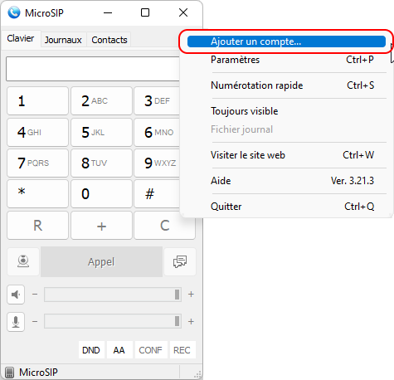Mute the speaker icon button
The height and width of the screenshot is (380, 394).
click(16, 295)
